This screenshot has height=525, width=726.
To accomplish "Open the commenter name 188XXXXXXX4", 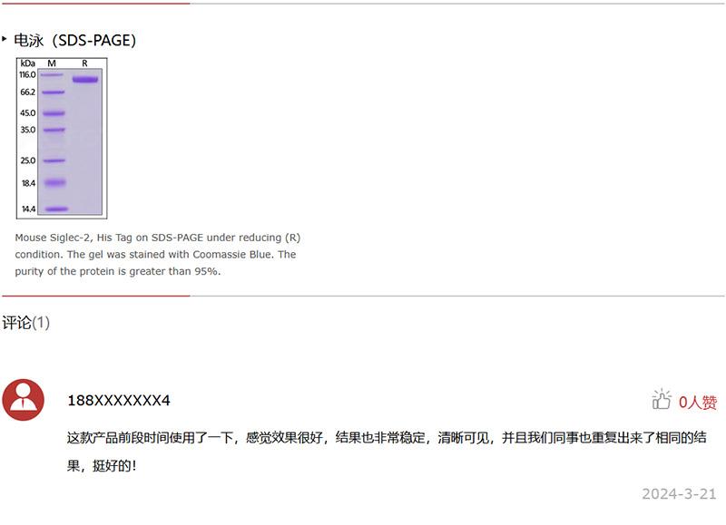I will click(x=119, y=400).
